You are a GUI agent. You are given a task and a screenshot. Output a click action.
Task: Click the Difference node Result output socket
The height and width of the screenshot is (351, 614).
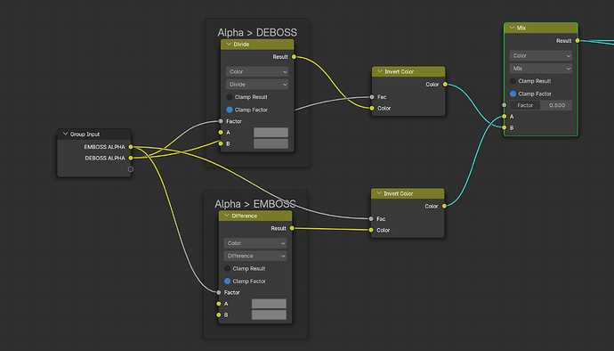[x=292, y=228]
